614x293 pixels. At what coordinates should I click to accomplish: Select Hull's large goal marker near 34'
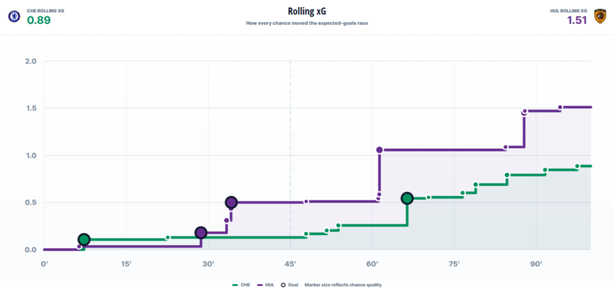pyautogui.click(x=231, y=202)
